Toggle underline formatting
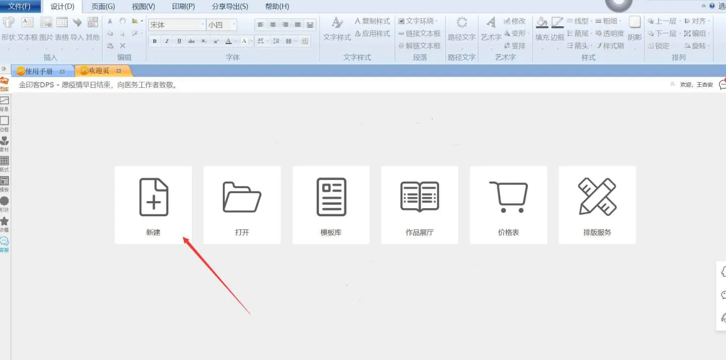Viewport: 726px width, 360px height. pos(179,41)
